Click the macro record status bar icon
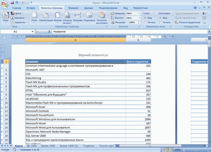The height and width of the screenshot is (152, 211). point(14,150)
